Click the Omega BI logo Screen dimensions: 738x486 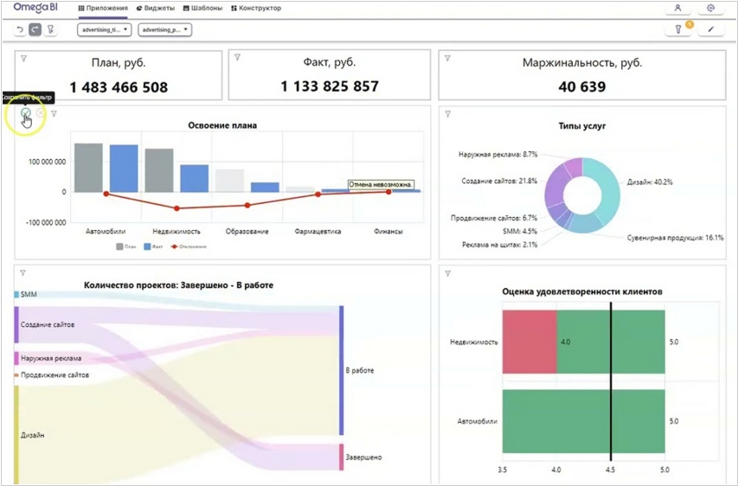click(x=35, y=8)
